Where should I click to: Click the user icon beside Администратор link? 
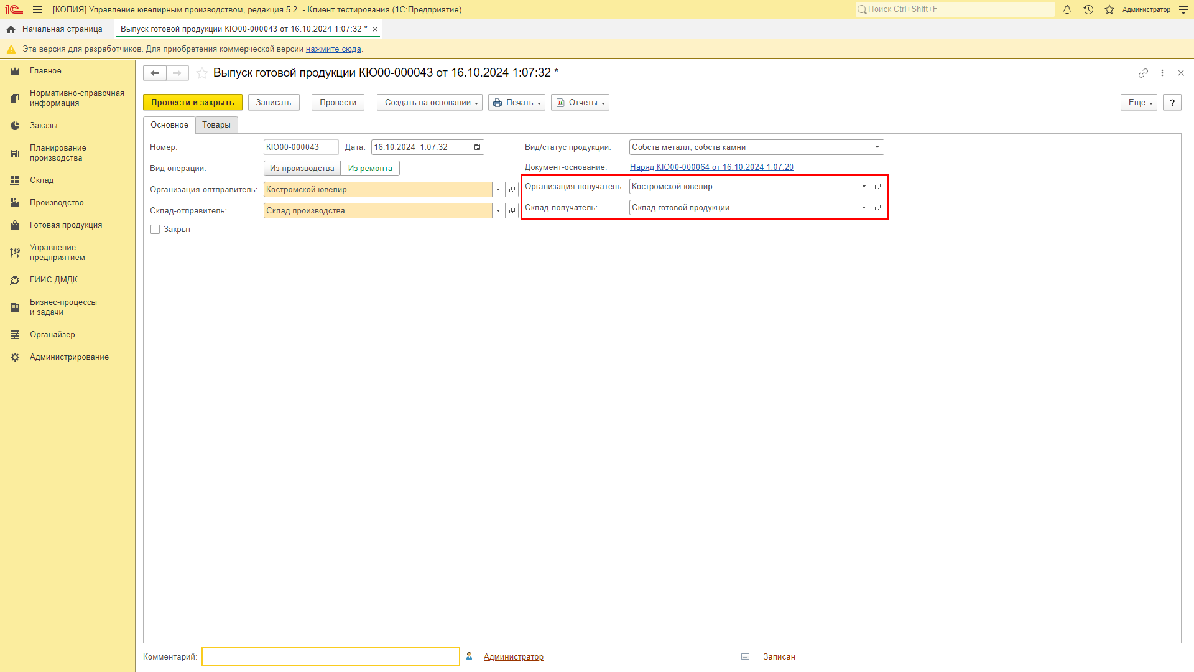tap(470, 656)
